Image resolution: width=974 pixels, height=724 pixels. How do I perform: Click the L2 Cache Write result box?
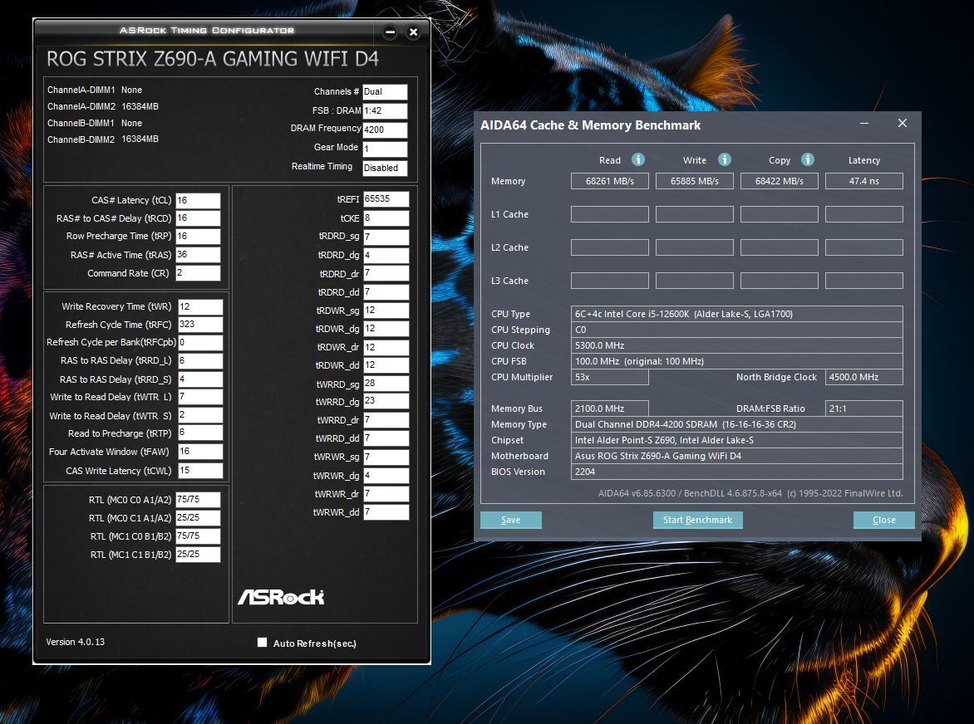point(695,247)
